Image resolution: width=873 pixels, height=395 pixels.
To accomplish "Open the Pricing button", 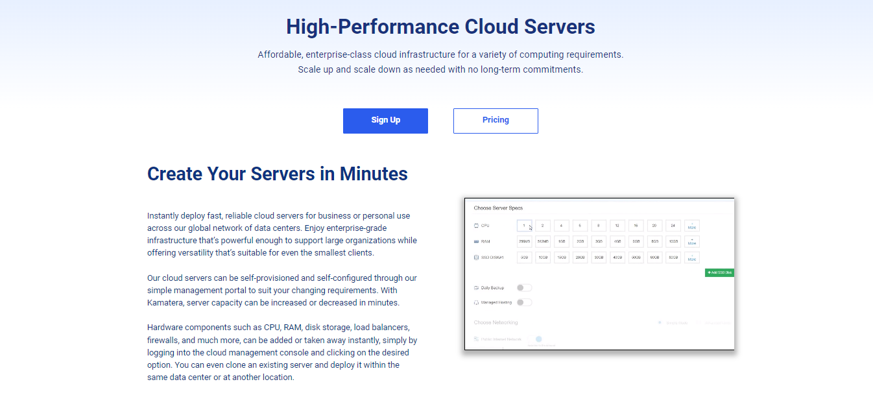I will [x=496, y=121].
